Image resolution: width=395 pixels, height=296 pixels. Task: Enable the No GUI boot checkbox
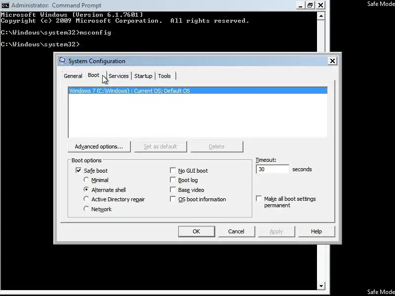tap(173, 170)
